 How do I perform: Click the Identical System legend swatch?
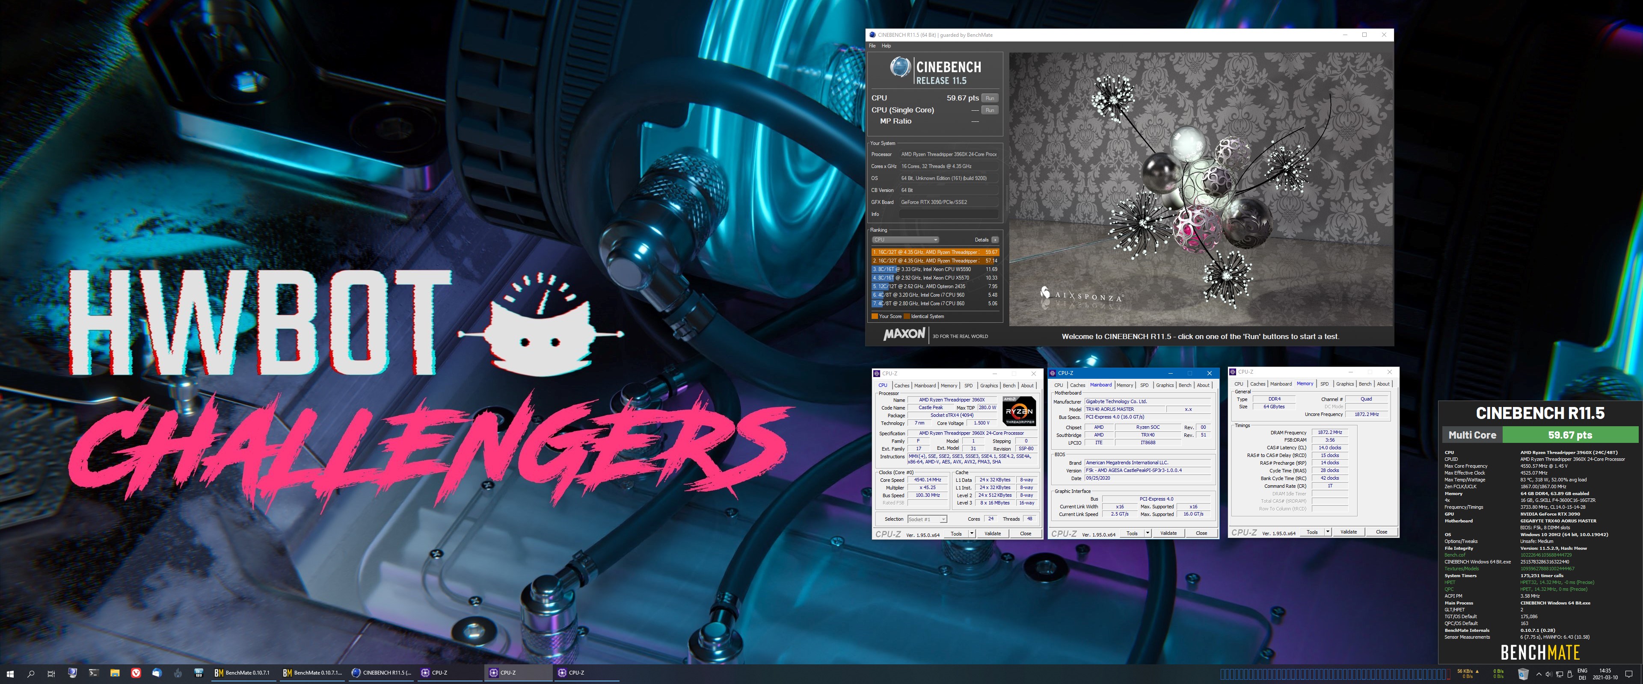(906, 316)
